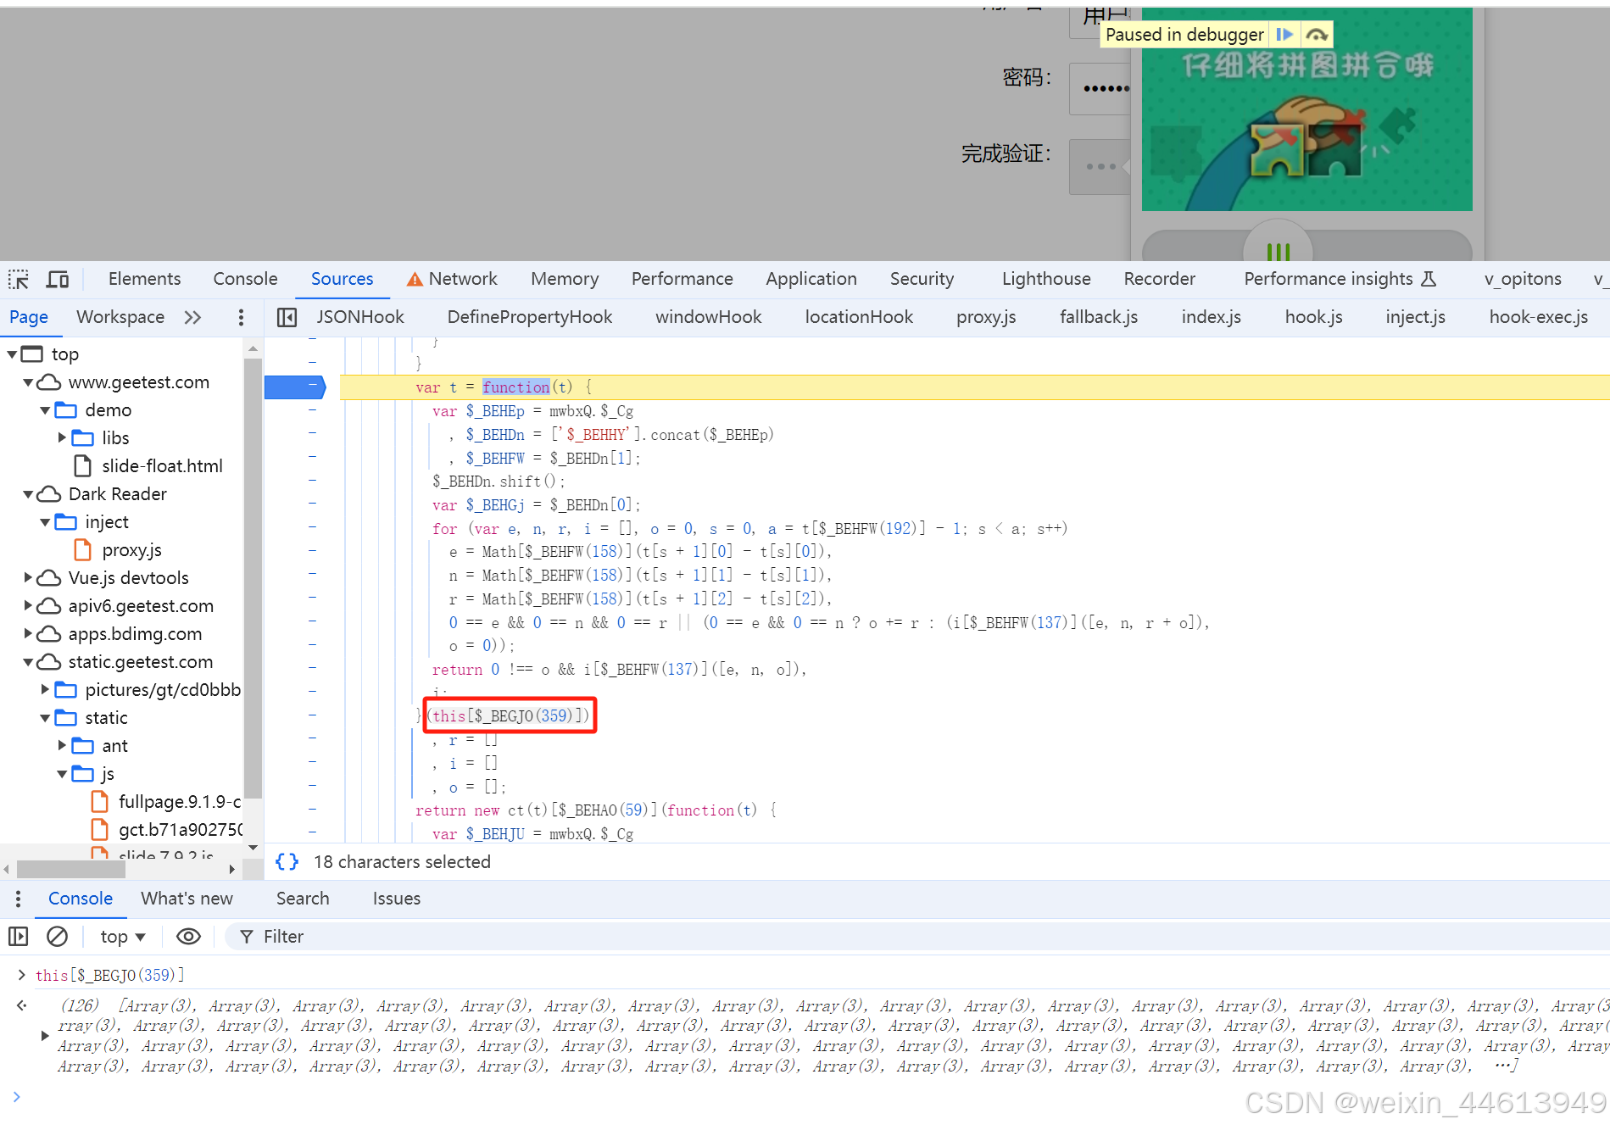1610x1130 pixels.
Task: Open the Application tab
Action: (x=811, y=279)
